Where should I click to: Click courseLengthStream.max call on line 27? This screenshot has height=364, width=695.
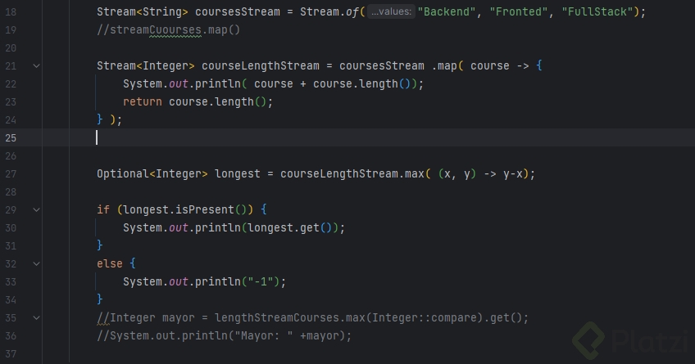pyautogui.click(x=352, y=173)
